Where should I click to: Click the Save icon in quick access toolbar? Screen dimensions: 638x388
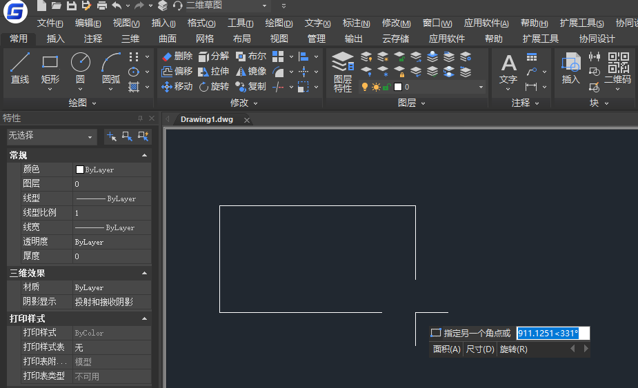[72, 6]
